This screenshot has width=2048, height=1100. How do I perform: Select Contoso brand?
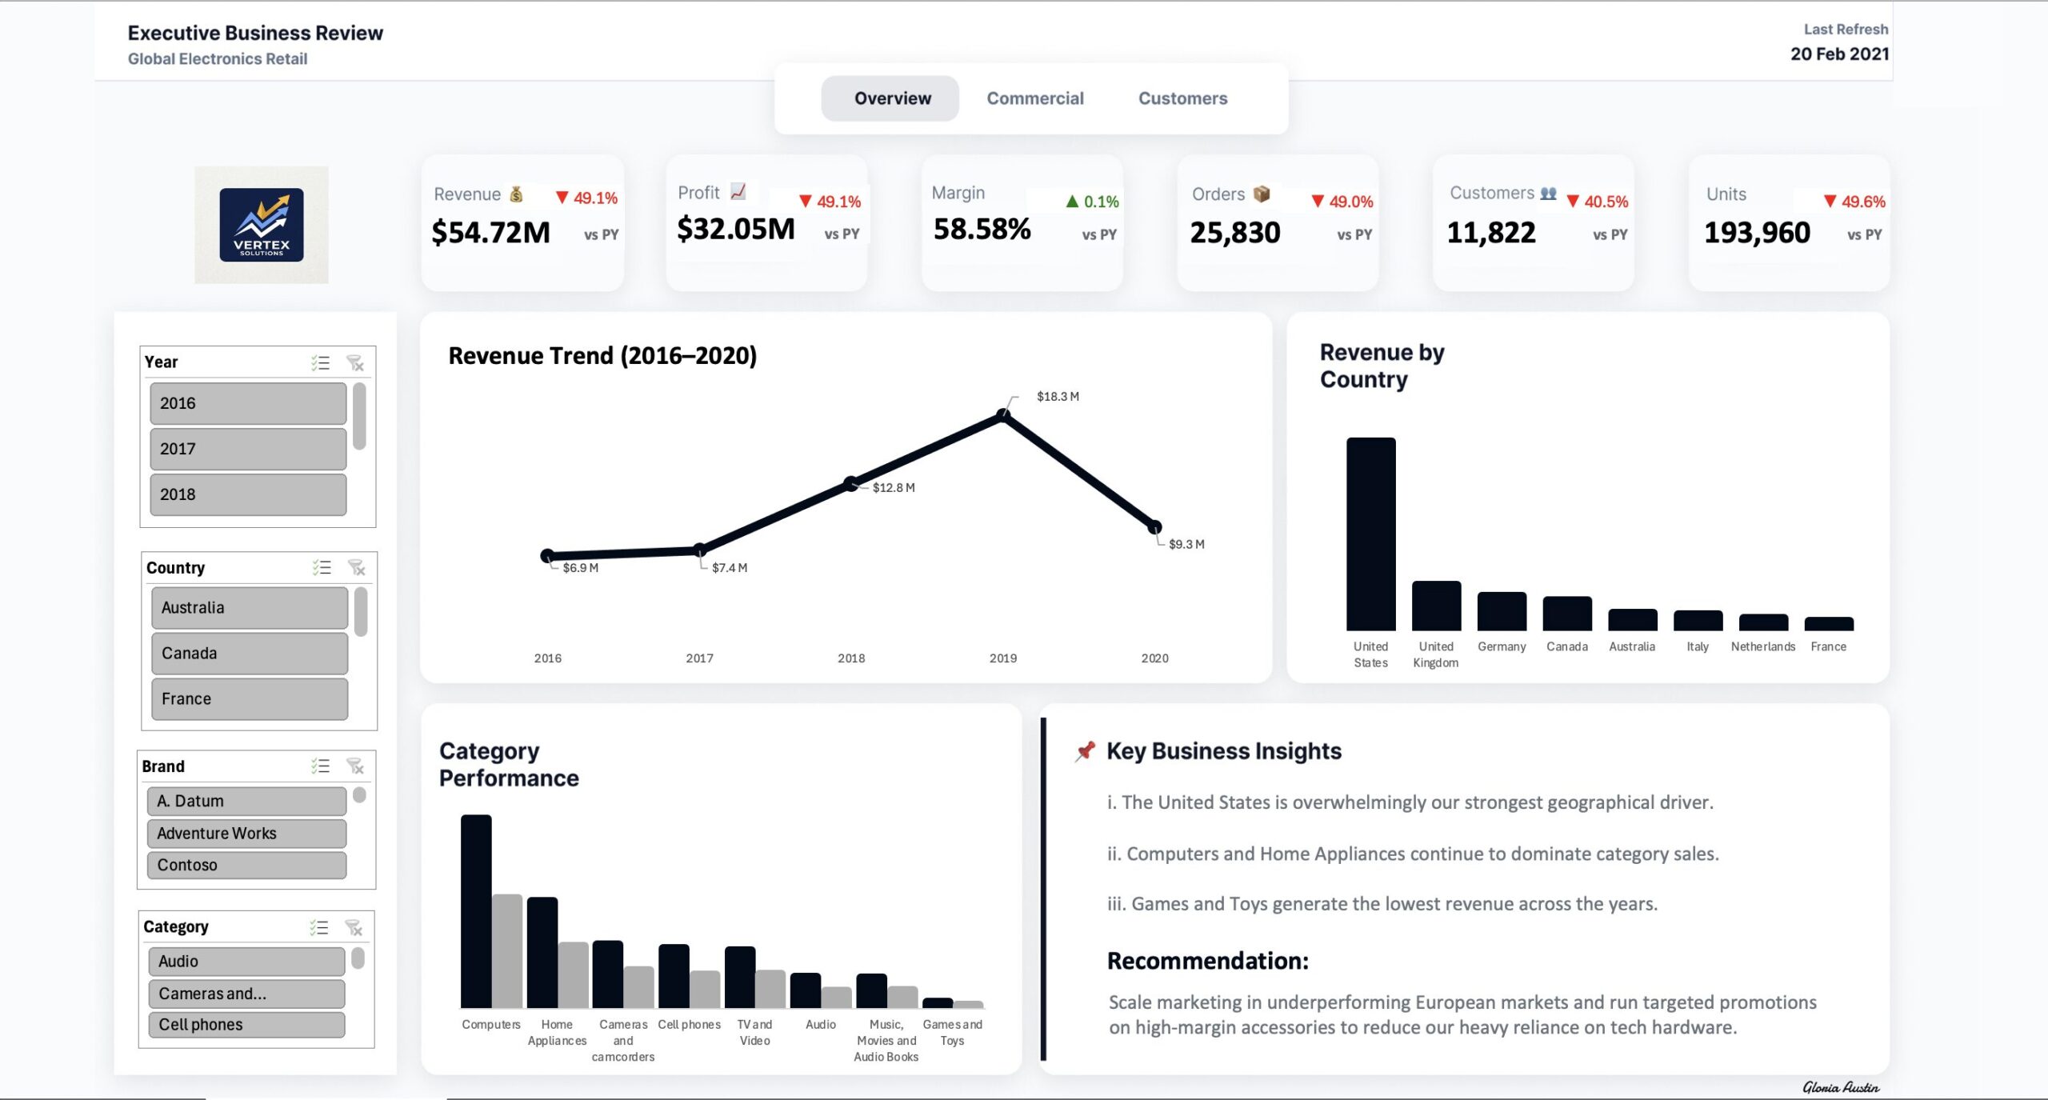tap(246, 865)
